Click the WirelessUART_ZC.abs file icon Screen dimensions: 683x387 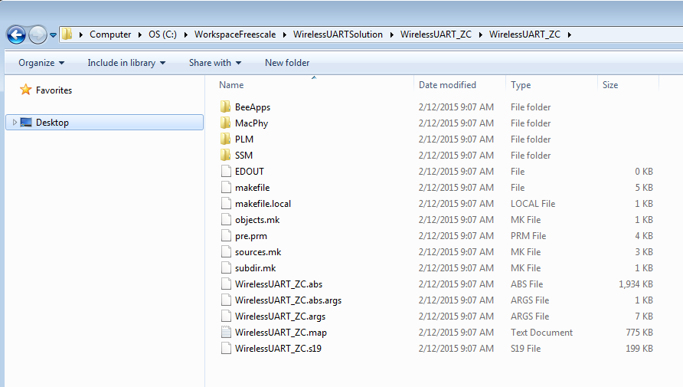(226, 284)
